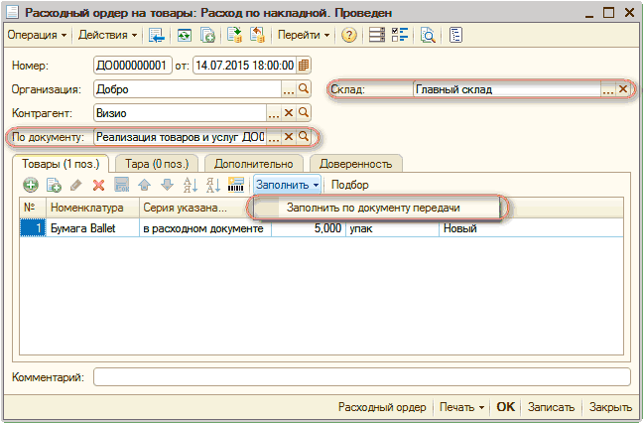Image resolution: width=643 pixels, height=423 pixels.
Task: Open the Операция dropdown menu
Action: 39,35
